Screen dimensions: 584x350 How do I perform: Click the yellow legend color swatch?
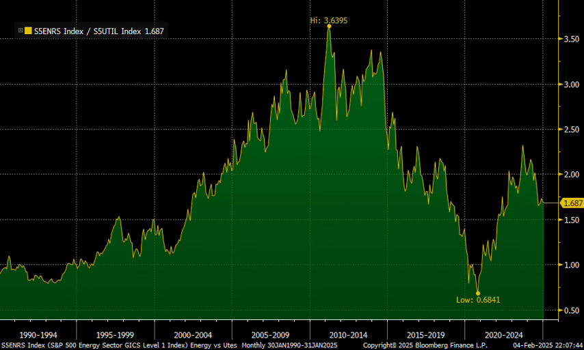(28, 31)
